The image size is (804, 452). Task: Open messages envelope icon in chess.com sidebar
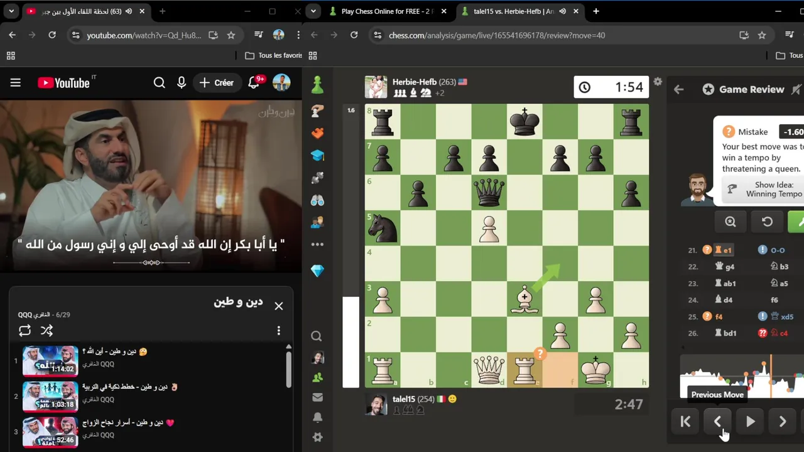pyautogui.click(x=317, y=397)
